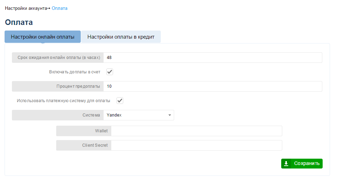Follow the blue Оплата breadcrumb link

pos(59,8)
